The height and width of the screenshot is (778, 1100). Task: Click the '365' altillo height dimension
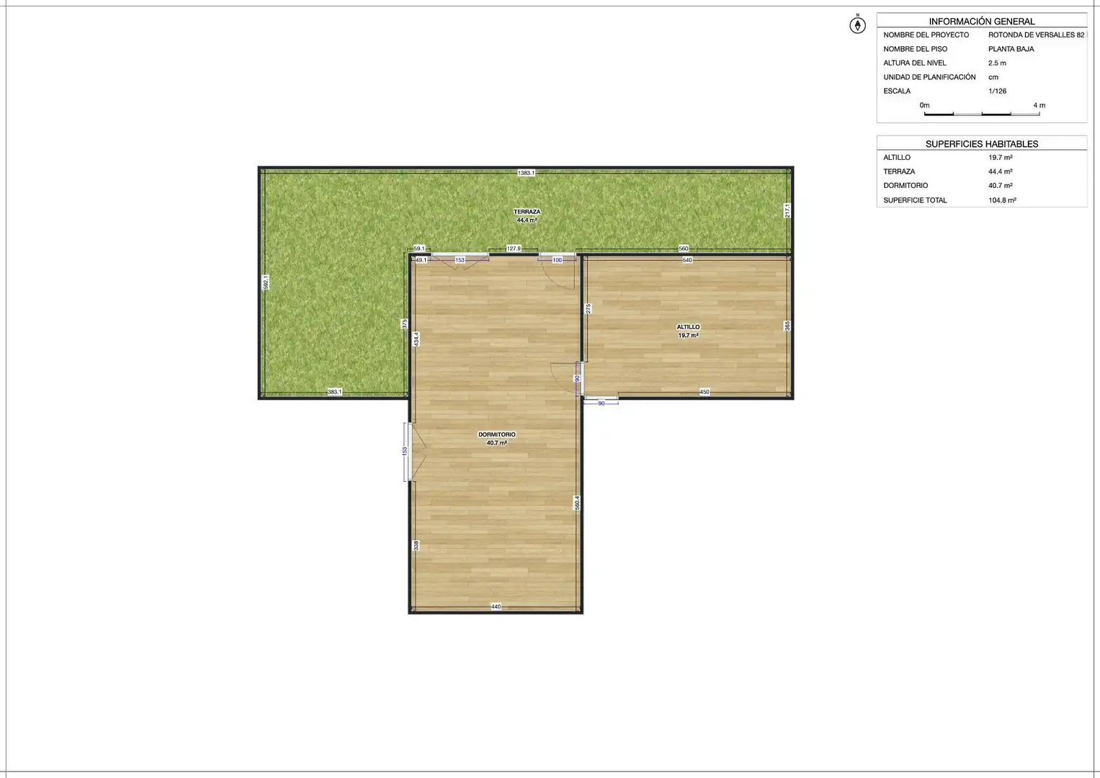tap(787, 326)
